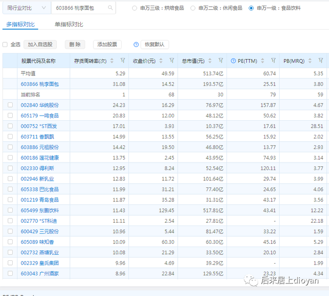The image size is (329, 296).
Task: Switch to 多指标对比 tab
Action: (x=20, y=24)
